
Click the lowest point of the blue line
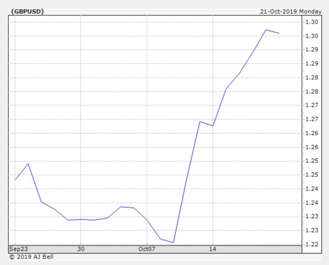pyautogui.click(x=173, y=243)
